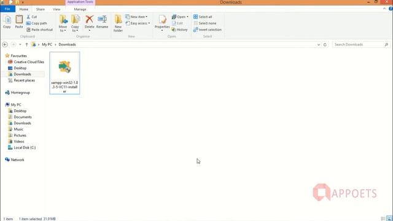Select Network in navigation pane

15,160
